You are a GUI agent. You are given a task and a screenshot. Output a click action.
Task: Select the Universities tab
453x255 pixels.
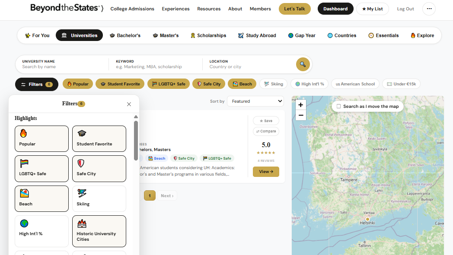pyautogui.click(x=79, y=35)
